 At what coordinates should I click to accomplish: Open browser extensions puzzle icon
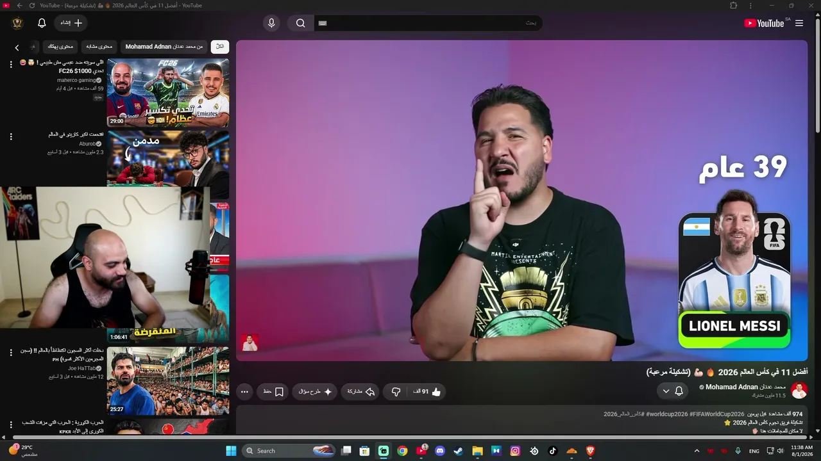point(734,5)
